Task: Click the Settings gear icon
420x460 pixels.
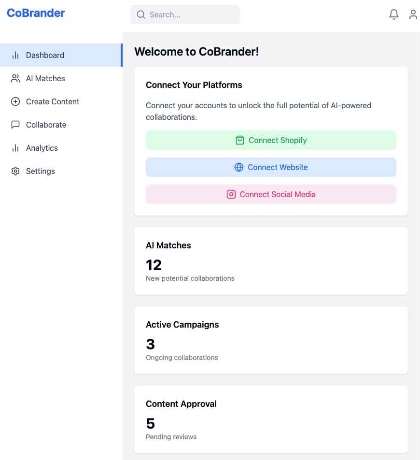Action: [15, 171]
